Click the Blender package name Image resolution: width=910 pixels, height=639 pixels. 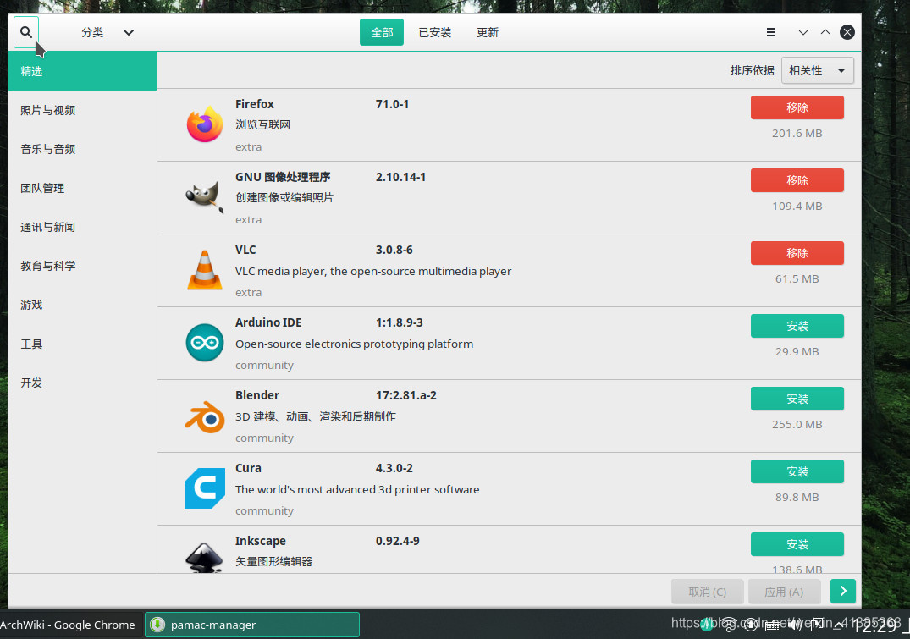pos(257,395)
